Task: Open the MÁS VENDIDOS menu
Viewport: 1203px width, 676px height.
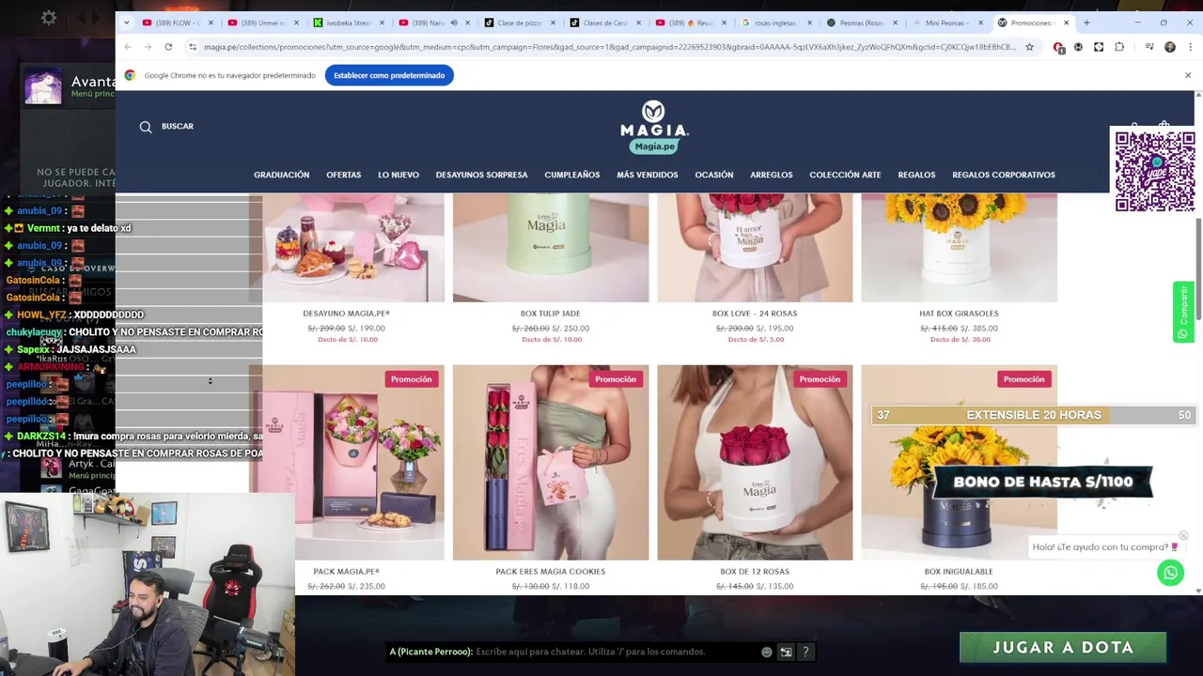Action: coord(647,175)
